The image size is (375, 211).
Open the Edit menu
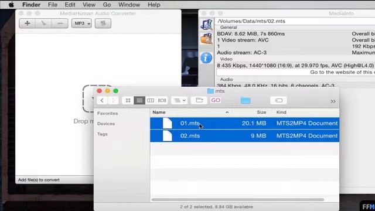70,5
